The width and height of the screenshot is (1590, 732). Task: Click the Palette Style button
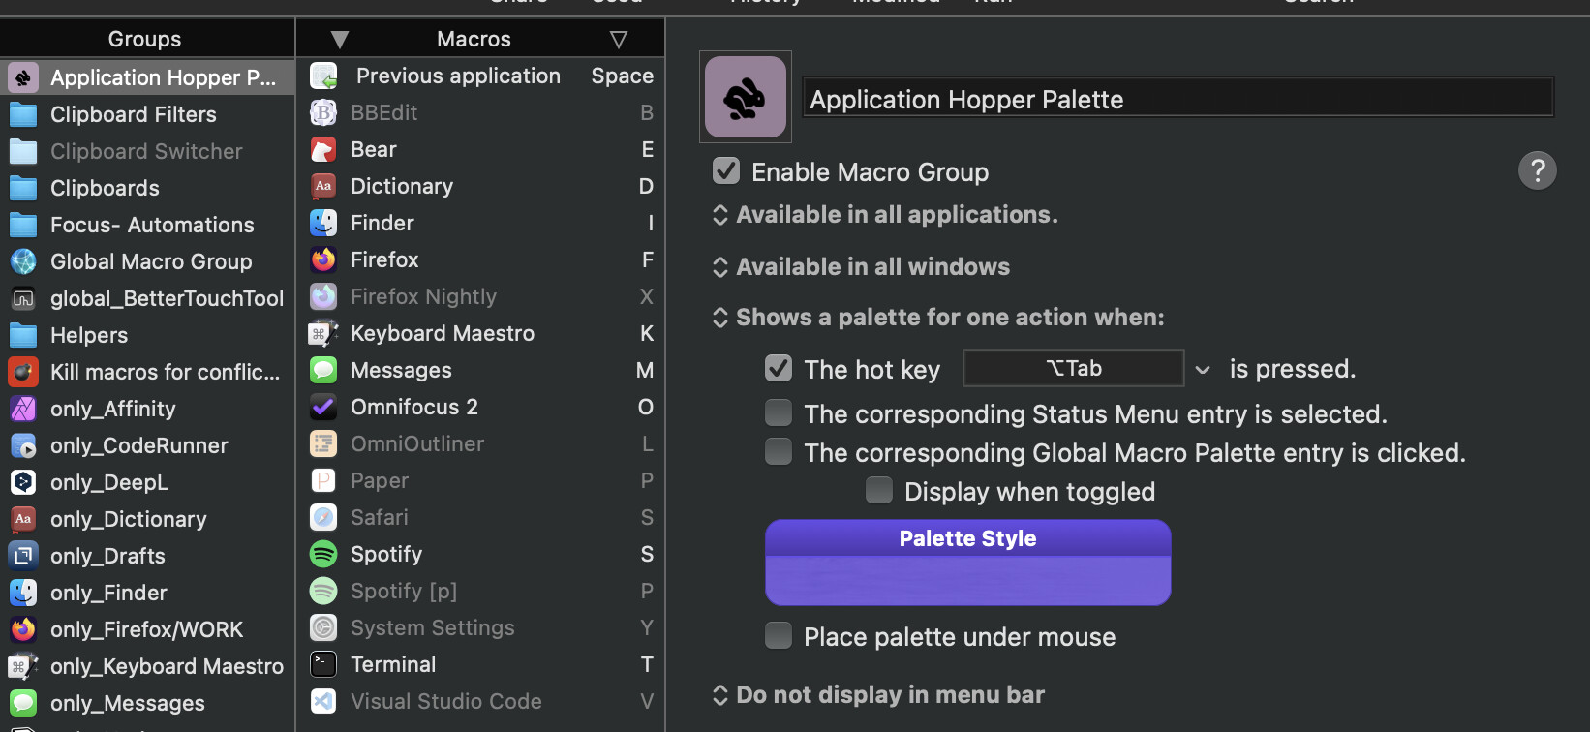point(968,563)
